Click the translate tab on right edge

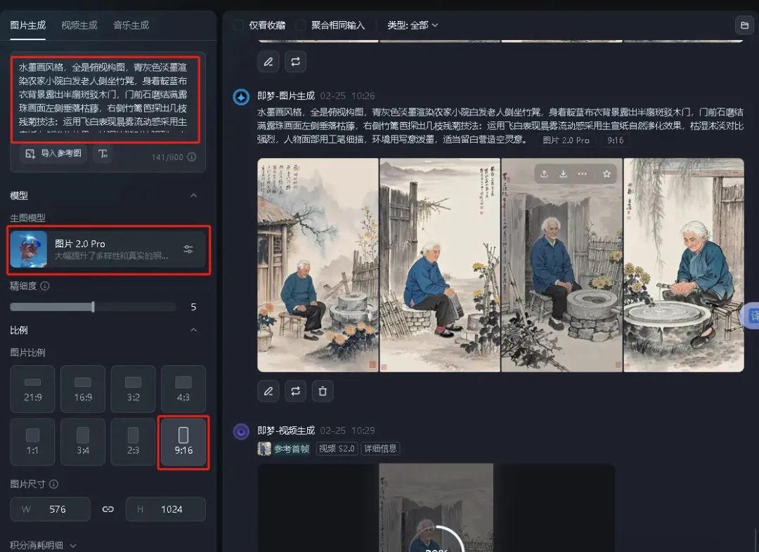coord(752,316)
